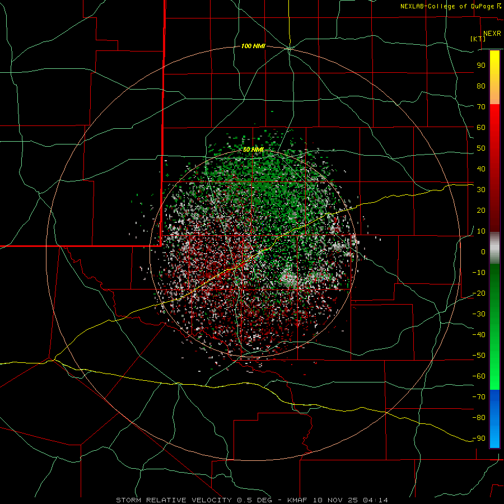504x504 pixels.
Task: Click the STORM RELATIVE VELOCITY caption text
Action: coord(174,500)
